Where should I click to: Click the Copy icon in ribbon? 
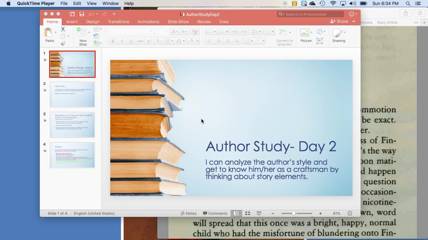pos(63,36)
